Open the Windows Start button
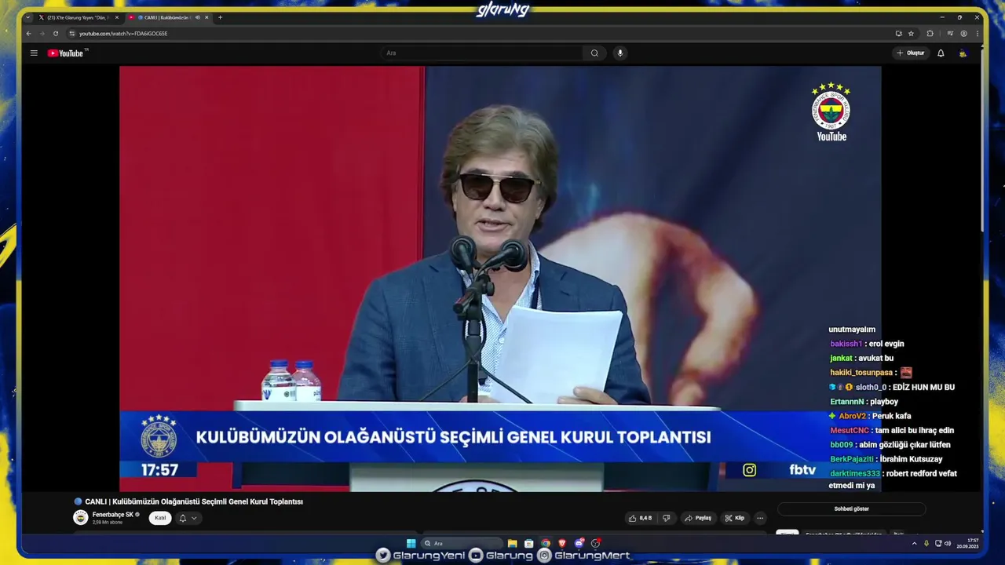The image size is (1005, 565). pyautogui.click(x=411, y=543)
